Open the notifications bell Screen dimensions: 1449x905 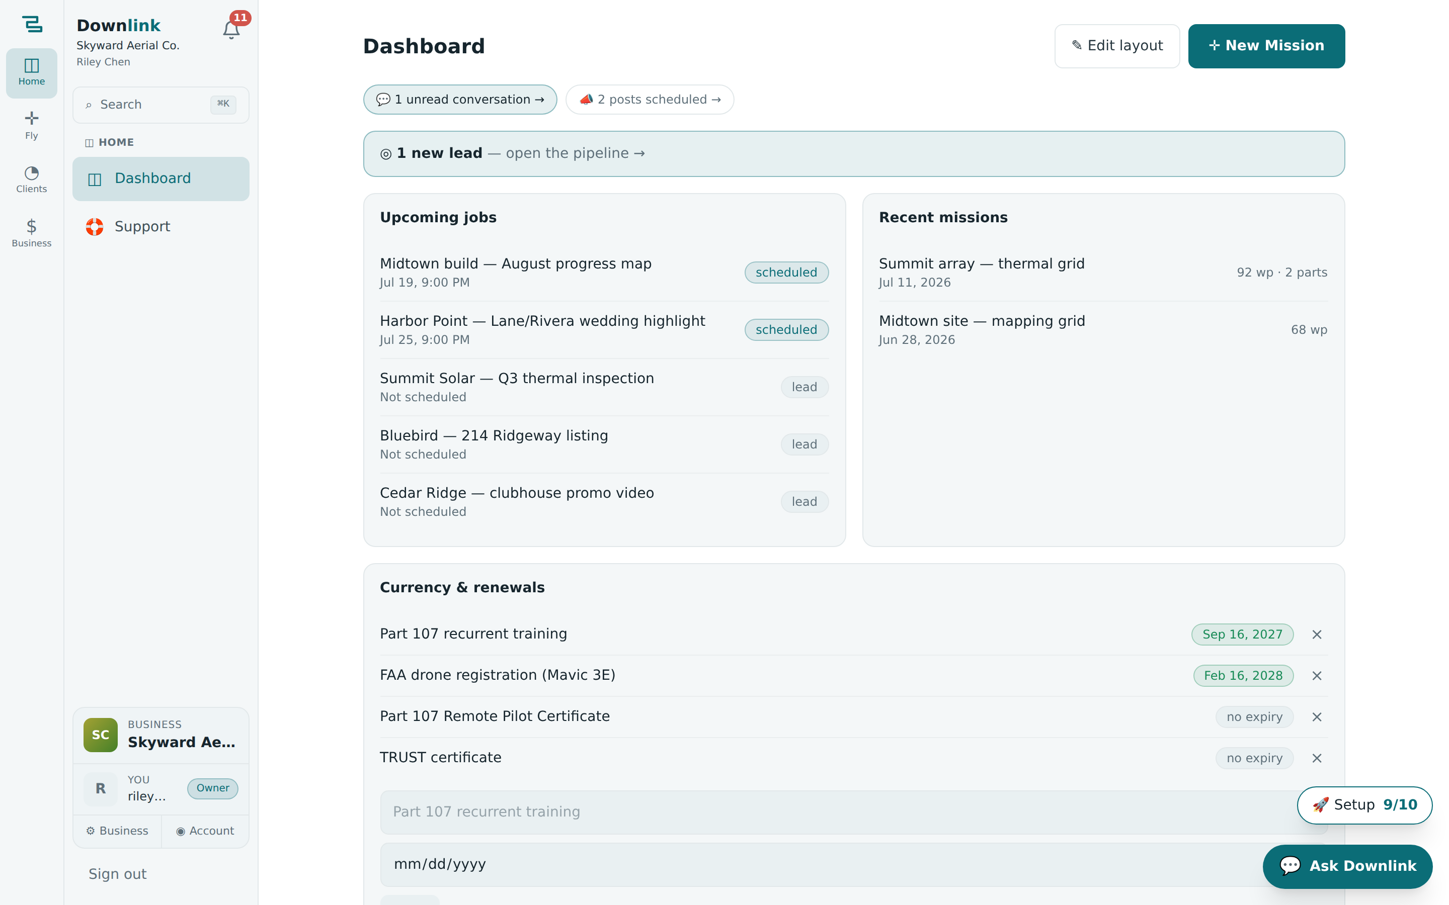tap(231, 29)
